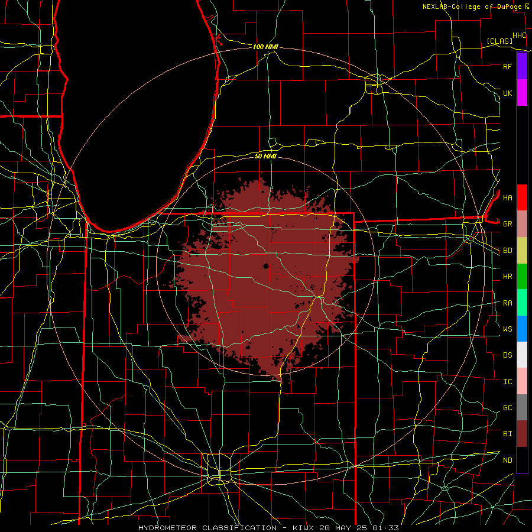Click the DS white legend swatch

pos(522,355)
